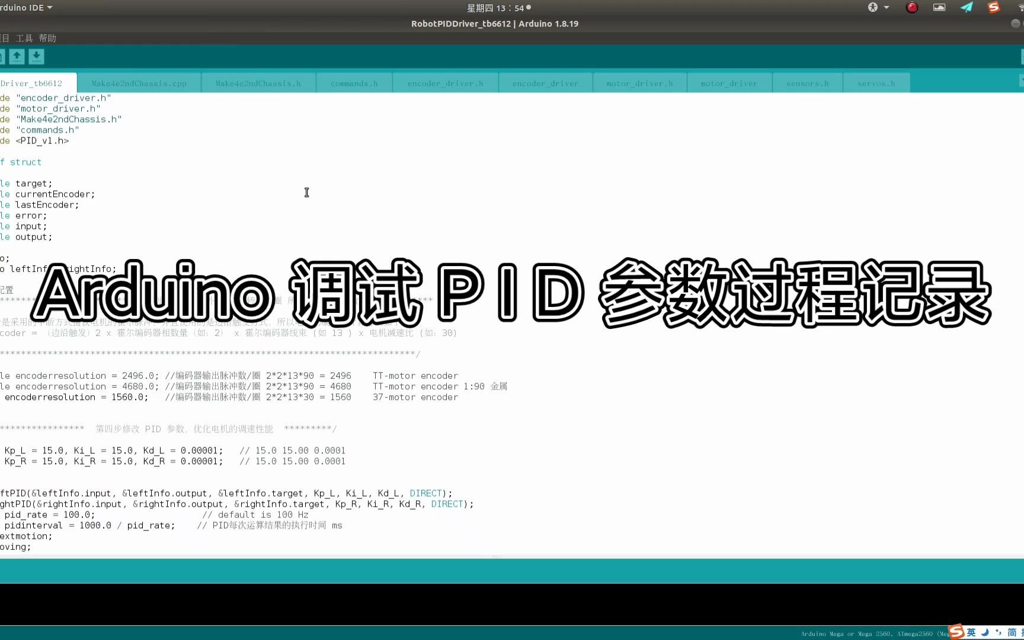The image size is (1024, 640).
Task: Click the download arrow toolbar icon
Action: pyautogui.click(x=36, y=56)
